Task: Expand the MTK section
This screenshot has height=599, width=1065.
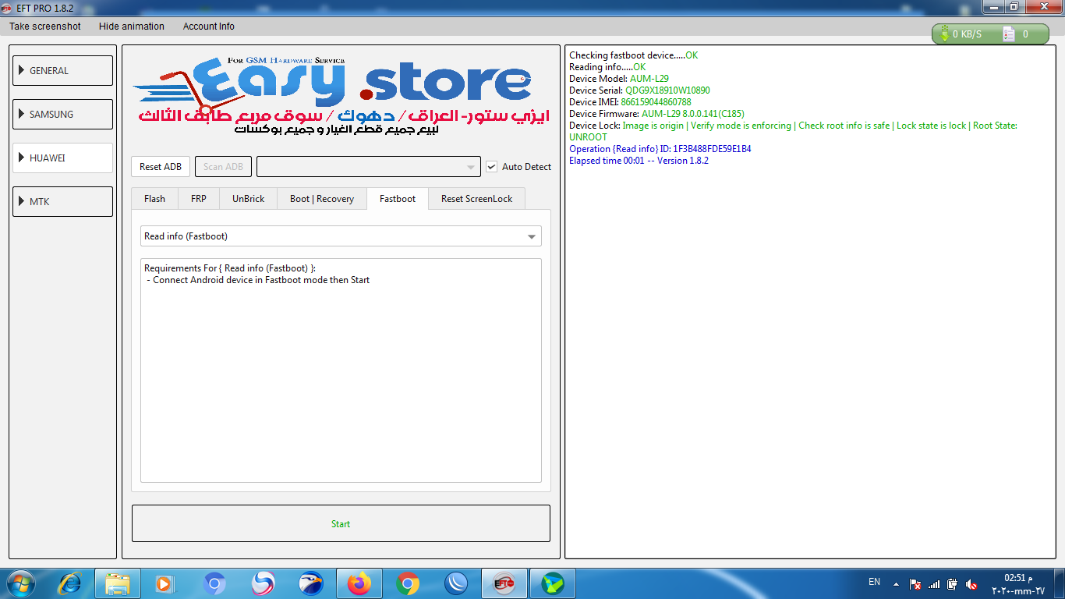Action: (62, 201)
